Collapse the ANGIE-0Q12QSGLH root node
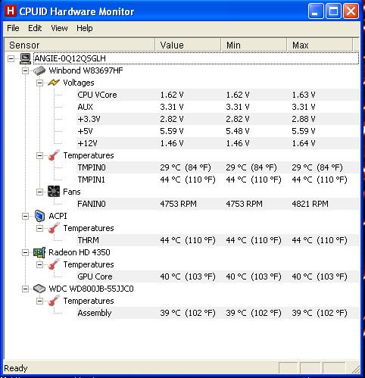The height and width of the screenshot is (378, 365). coord(11,59)
